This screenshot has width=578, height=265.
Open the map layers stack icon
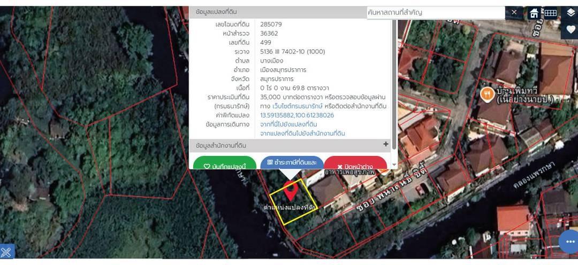pyautogui.click(x=571, y=13)
